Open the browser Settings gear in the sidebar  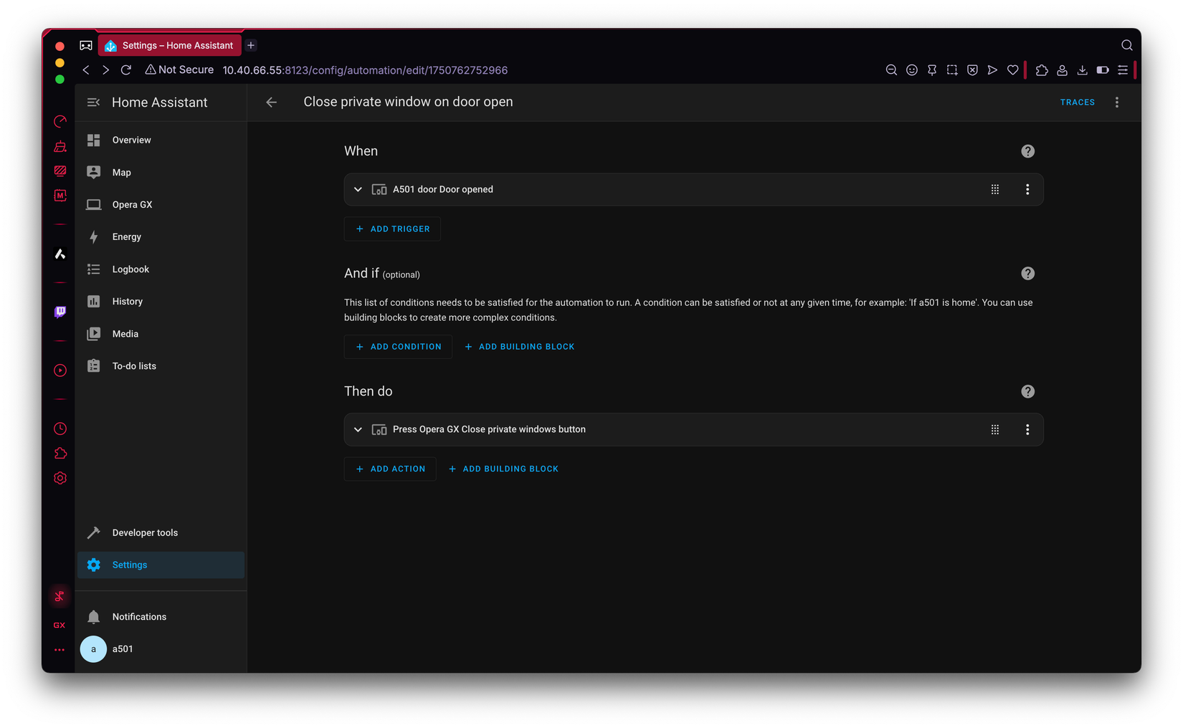click(60, 478)
